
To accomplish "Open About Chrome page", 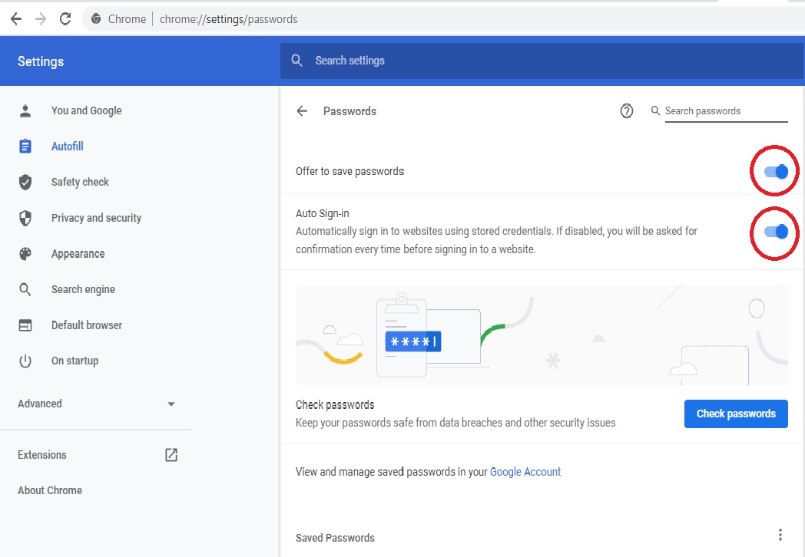I will [50, 490].
